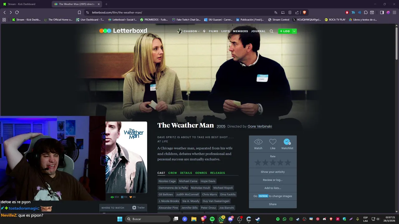Switch to the RELEASES tab
399x224 pixels.
tap(218, 173)
